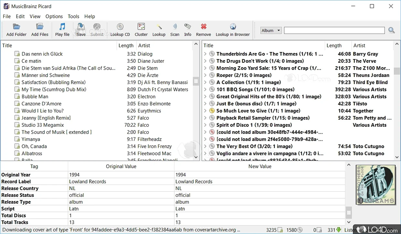The image size is (401, 234).
Task: Click the Save toolbar icon
Action: pos(81,26)
